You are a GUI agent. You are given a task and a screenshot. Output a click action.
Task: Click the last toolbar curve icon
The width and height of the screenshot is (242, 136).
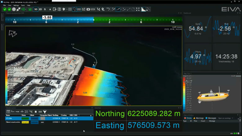click(x=148, y=9)
